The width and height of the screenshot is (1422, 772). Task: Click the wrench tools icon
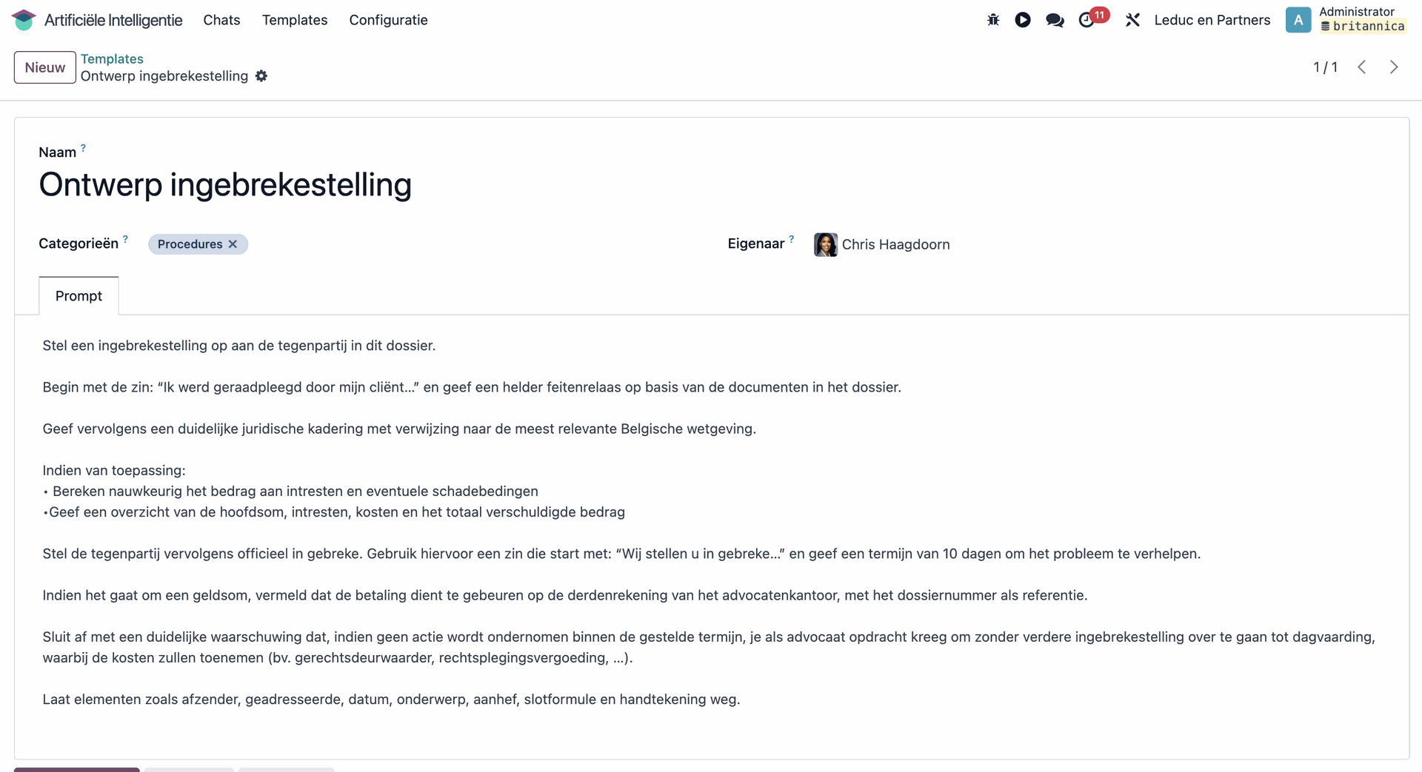pyautogui.click(x=1132, y=20)
